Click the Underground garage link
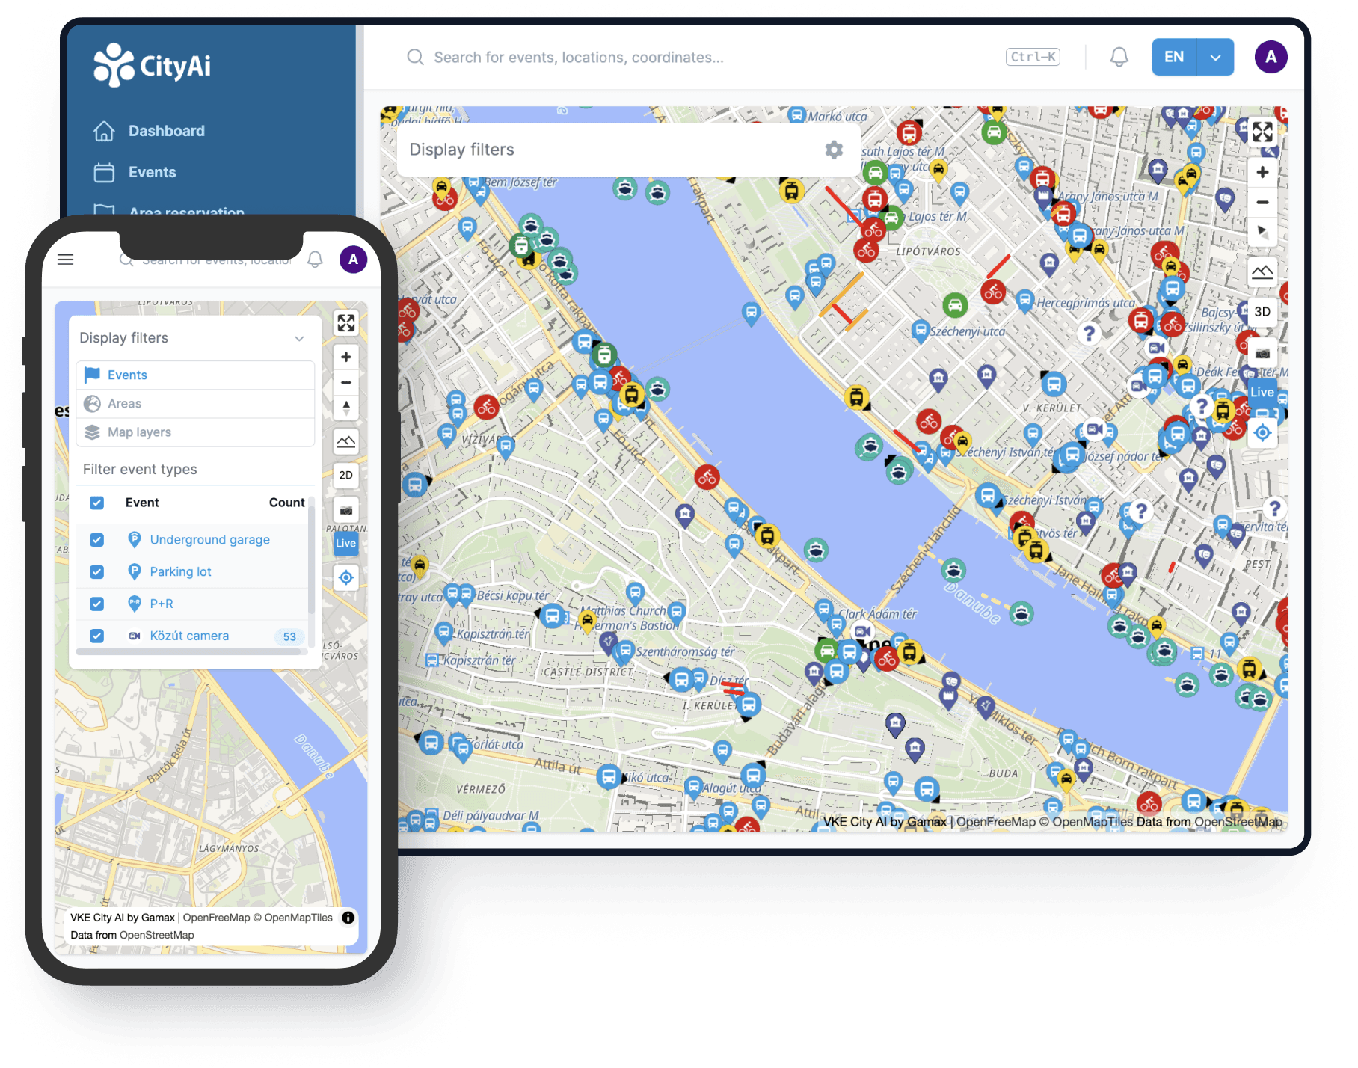The height and width of the screenshot is (1068, 1358). coord(209,540)
